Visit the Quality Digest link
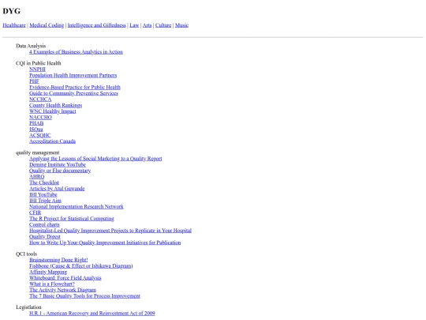This screenshot has width=426, height=320. 45,236
